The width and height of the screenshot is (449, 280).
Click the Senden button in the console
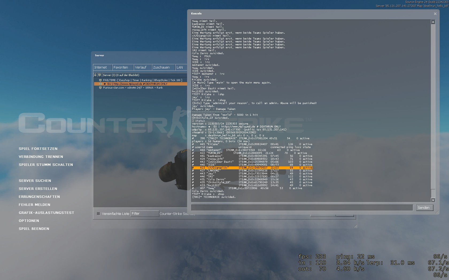pyautogui.click(x=424, y=208)
